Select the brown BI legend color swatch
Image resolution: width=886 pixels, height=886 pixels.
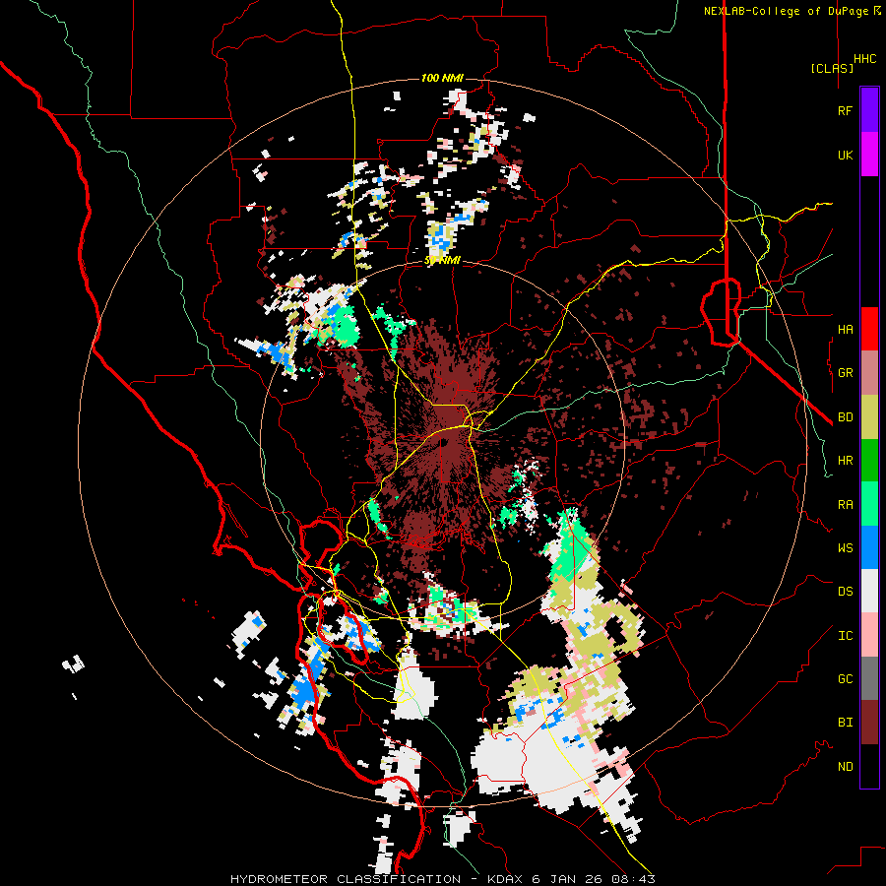pos(869,723)
